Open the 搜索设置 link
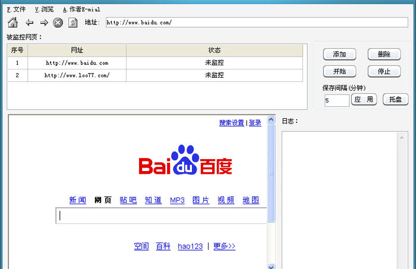 [x=231, y=123]
